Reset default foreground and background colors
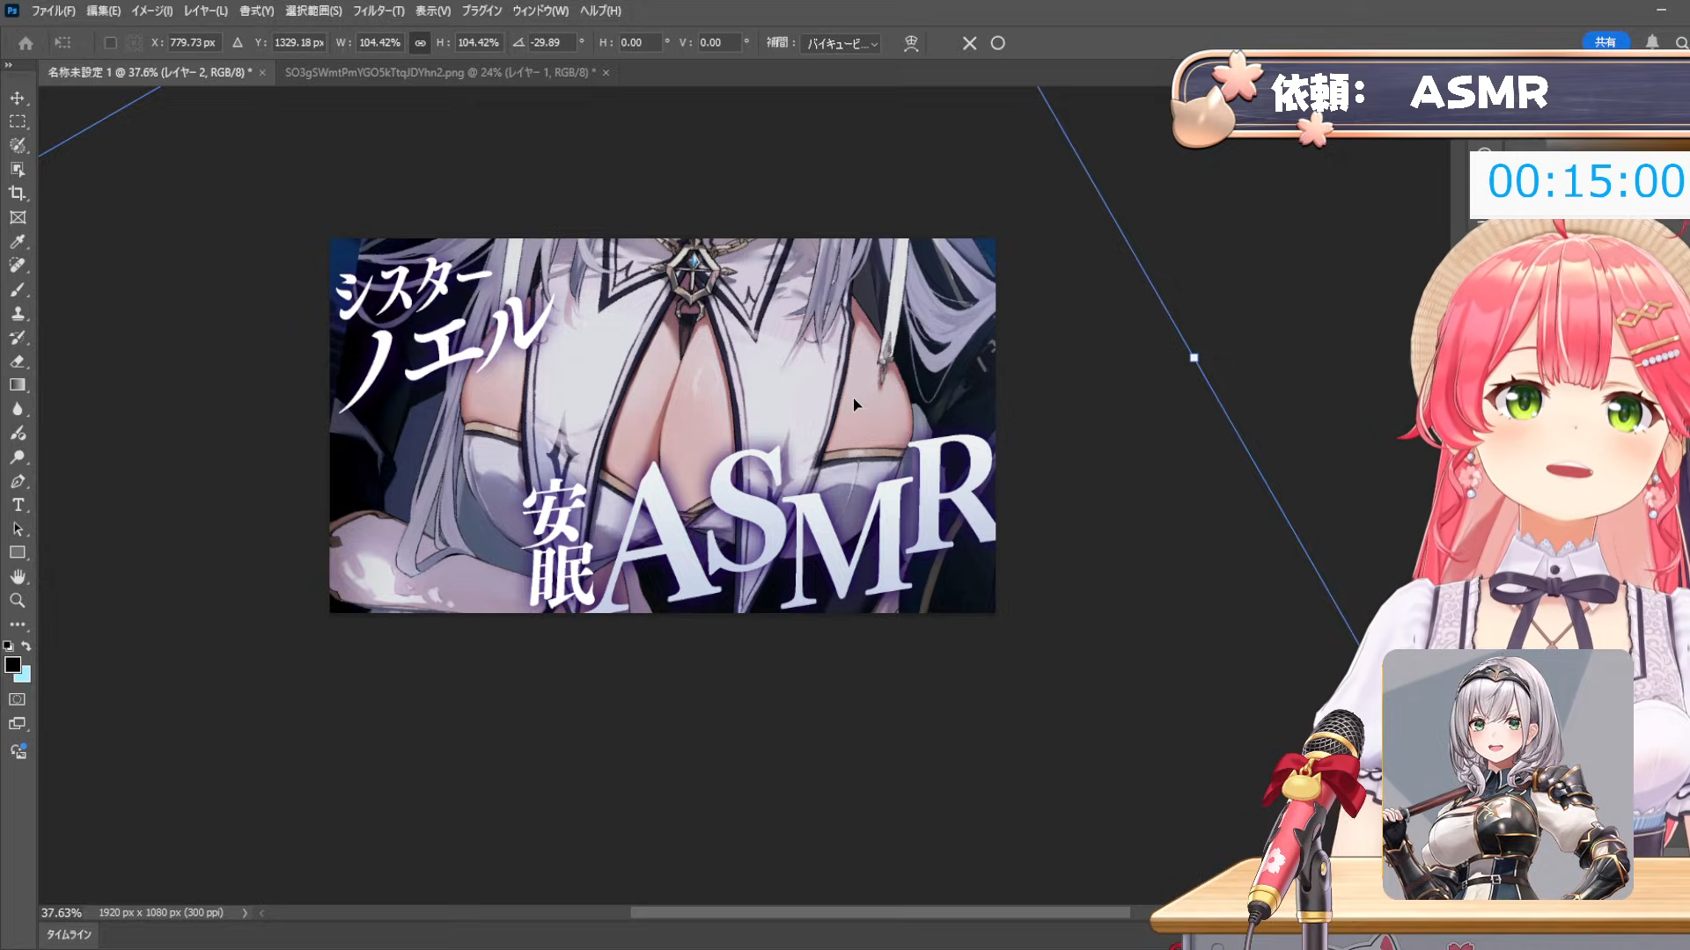Screen dimensions: 1690x950 (x=8, y=646)
